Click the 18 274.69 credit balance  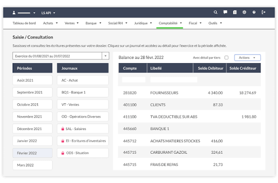coord(248,93)
